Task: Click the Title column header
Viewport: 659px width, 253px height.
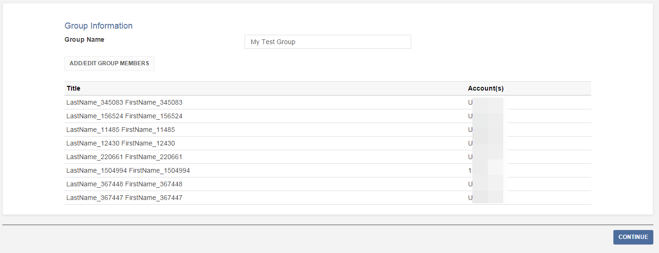Action: [74, 88]
